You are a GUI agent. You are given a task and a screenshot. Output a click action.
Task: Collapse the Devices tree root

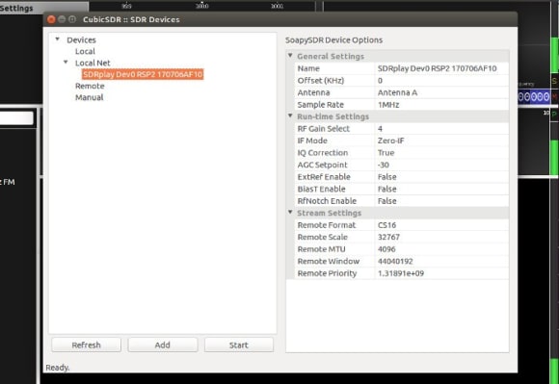58,39
